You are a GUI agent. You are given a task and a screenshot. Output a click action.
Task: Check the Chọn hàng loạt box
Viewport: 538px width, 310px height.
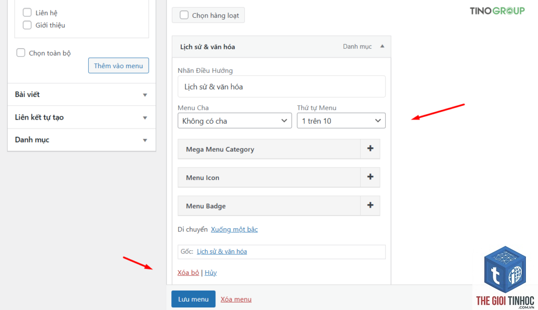coord(184,15)
